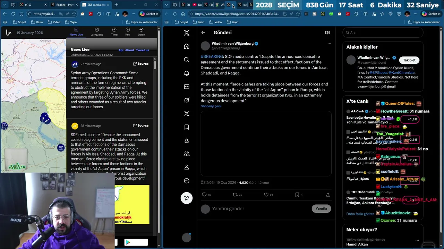
Task: Select the SDF media centre tab
Action: point(95,5)
